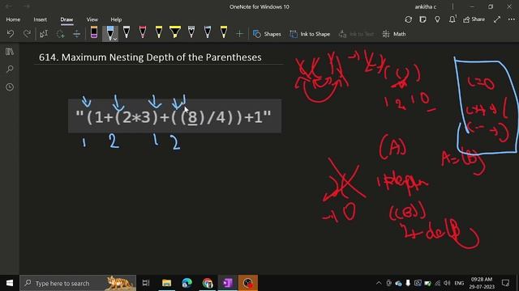
Task: Select the wide yellow highlighter
Action: pos(175,32)
